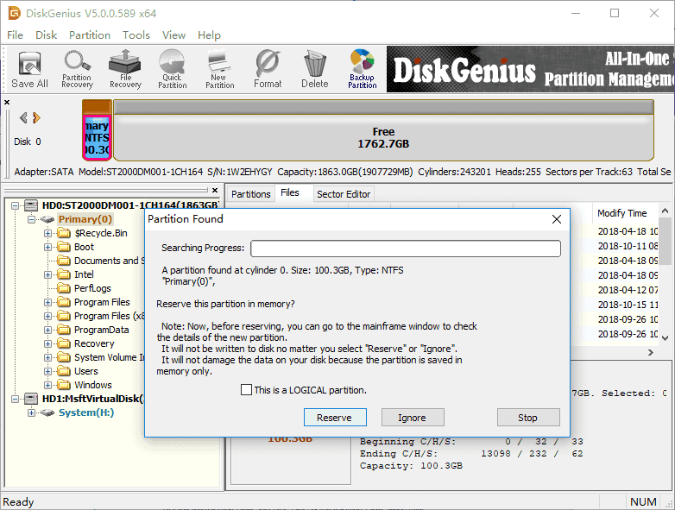Click the DiskGenius banner advertisement
Screen dimensions: 675x510
(x=530, y=69)
